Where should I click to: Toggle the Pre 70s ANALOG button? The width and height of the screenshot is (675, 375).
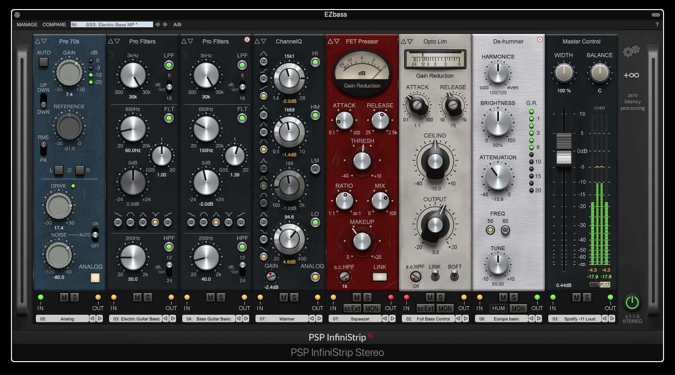click(x=95, y=277)
